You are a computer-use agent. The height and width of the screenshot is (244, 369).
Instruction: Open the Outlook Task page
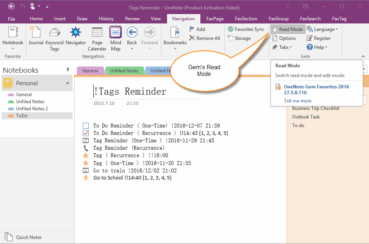click(x=306, y=117)
